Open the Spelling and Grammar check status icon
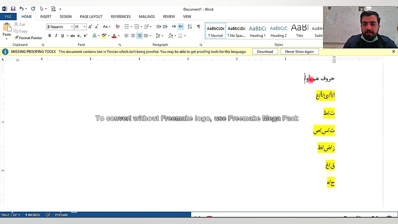Image resolution: width=398 pixels, height=224 pixels. pyautogui.click(x=48, y=215)
